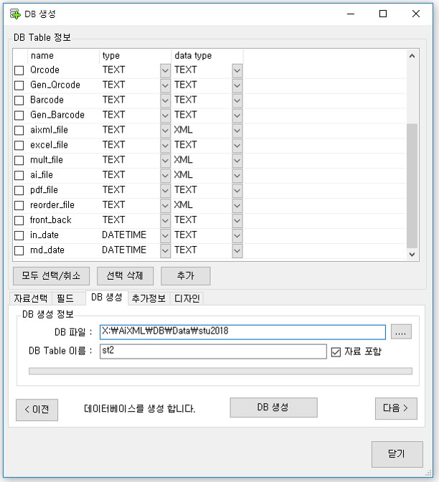The height and width of the screenshot is (482, 439).
Task: Click the 선택 삭제 button
Action: [125, 276]
